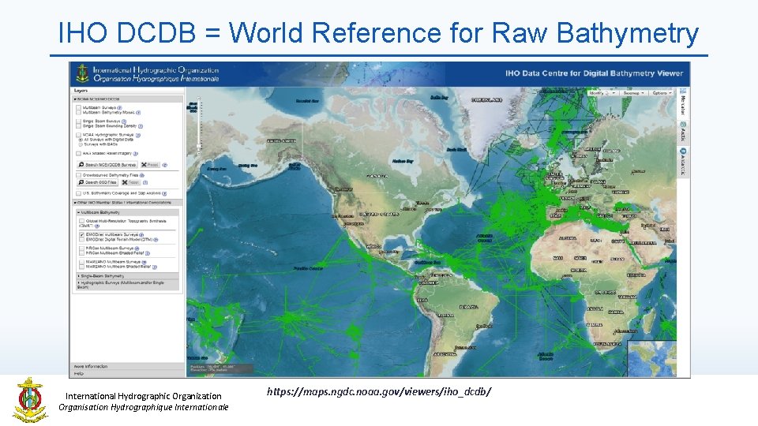Tick the FRCan Multibeam Surveys checkbox
This screenshot has width=758, height=426.
tap(81, 248)
